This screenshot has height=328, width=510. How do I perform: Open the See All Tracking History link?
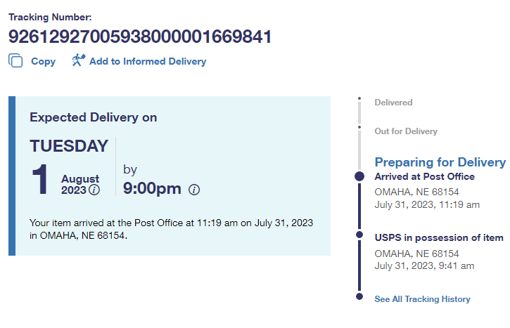(422, 299)
